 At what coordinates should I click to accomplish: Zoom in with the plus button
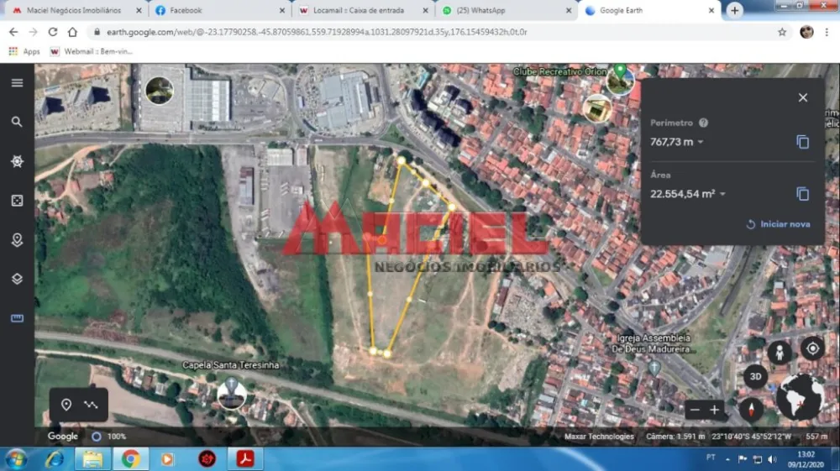(715, 410)
